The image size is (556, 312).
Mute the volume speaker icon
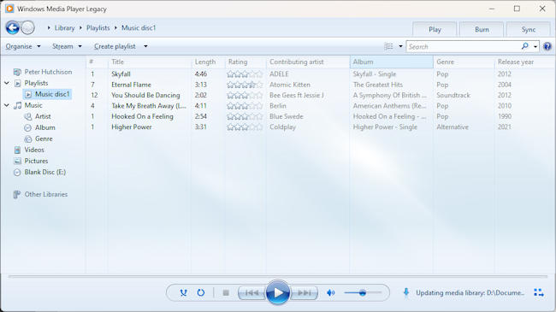[330, 293]
